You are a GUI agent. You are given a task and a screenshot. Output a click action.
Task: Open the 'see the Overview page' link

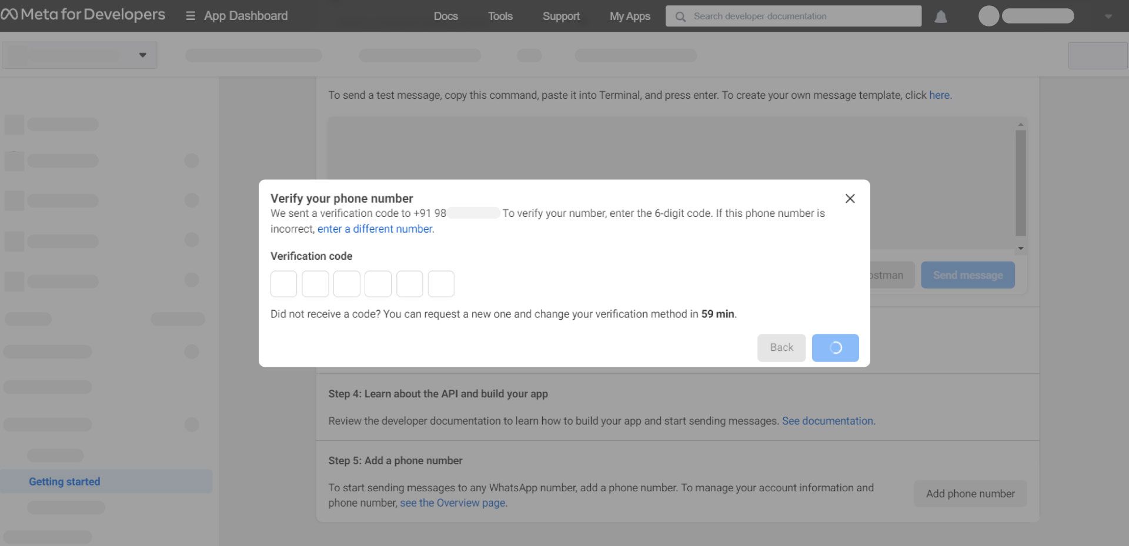(x=452, y=503)
